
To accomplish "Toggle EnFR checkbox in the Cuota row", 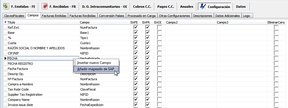I will click(148, 43).
